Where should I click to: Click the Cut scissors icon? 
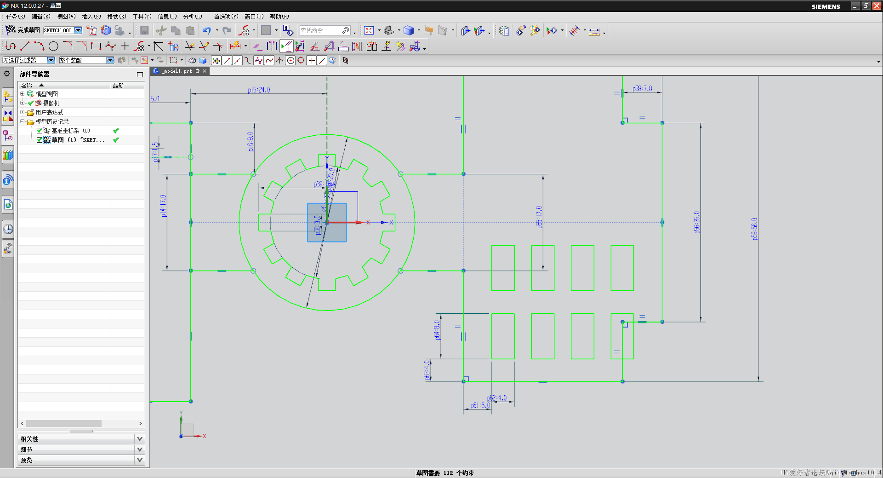[x=161, y=30]
